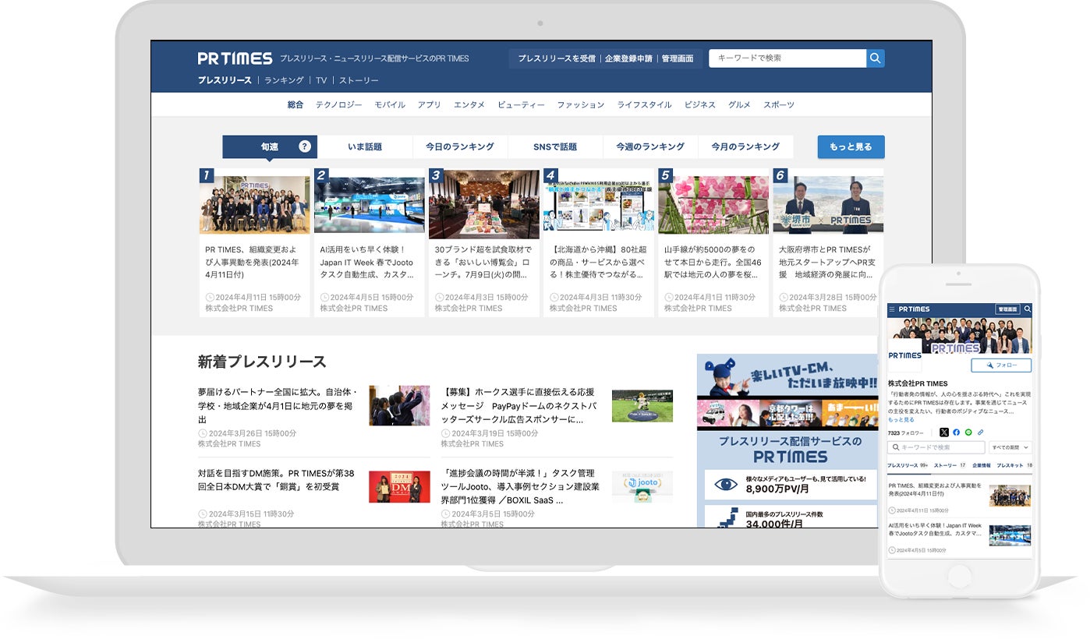This screenshot has height=639, width=1090.
Task: Open the ビジネス category
Action: pyautogui.click(x=700, y=104)
